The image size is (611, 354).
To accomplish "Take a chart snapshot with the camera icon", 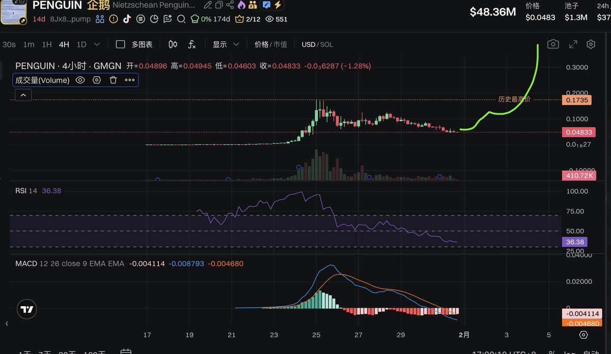I will (553, 44).
